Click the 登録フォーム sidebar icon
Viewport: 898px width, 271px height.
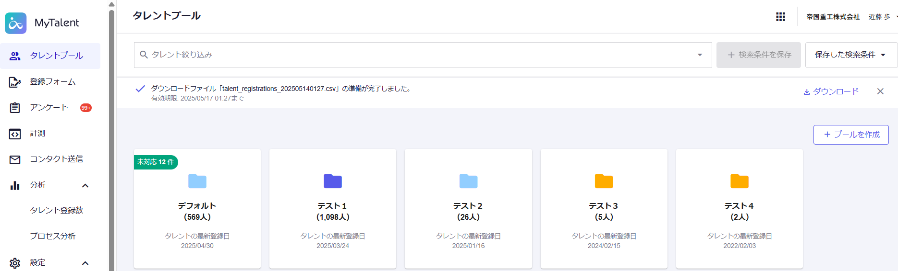15,82
